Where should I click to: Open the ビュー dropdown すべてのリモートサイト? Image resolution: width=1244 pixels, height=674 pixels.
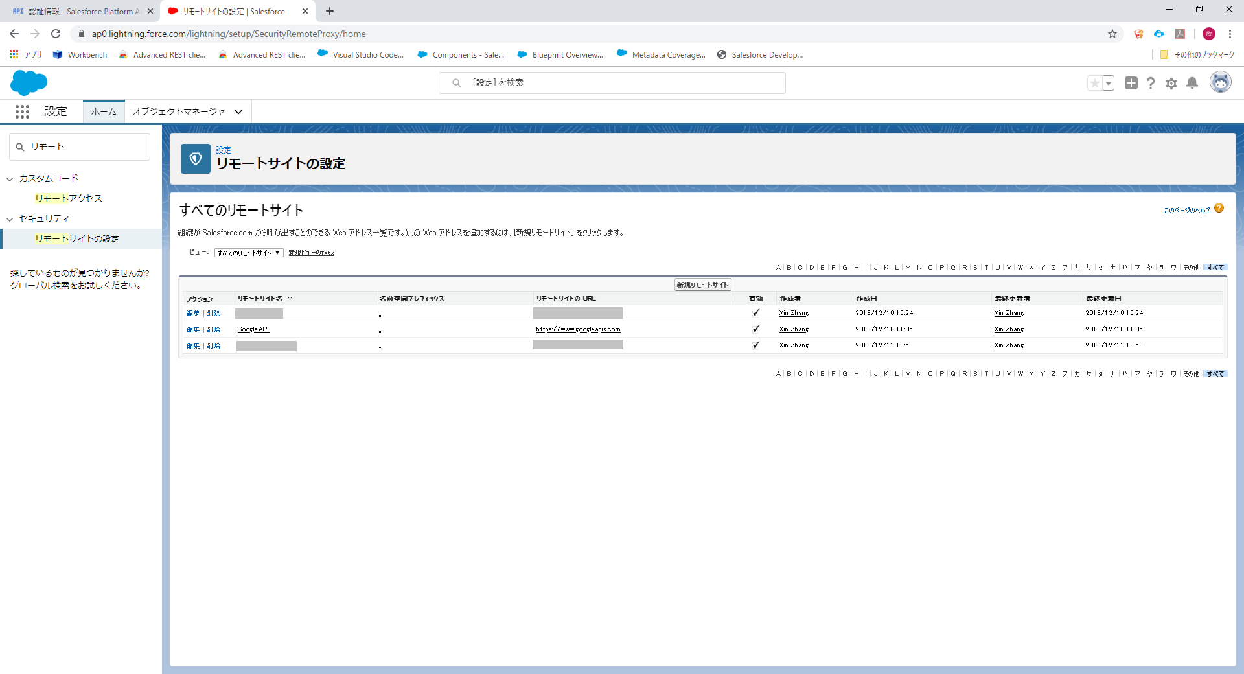(249, 253)
